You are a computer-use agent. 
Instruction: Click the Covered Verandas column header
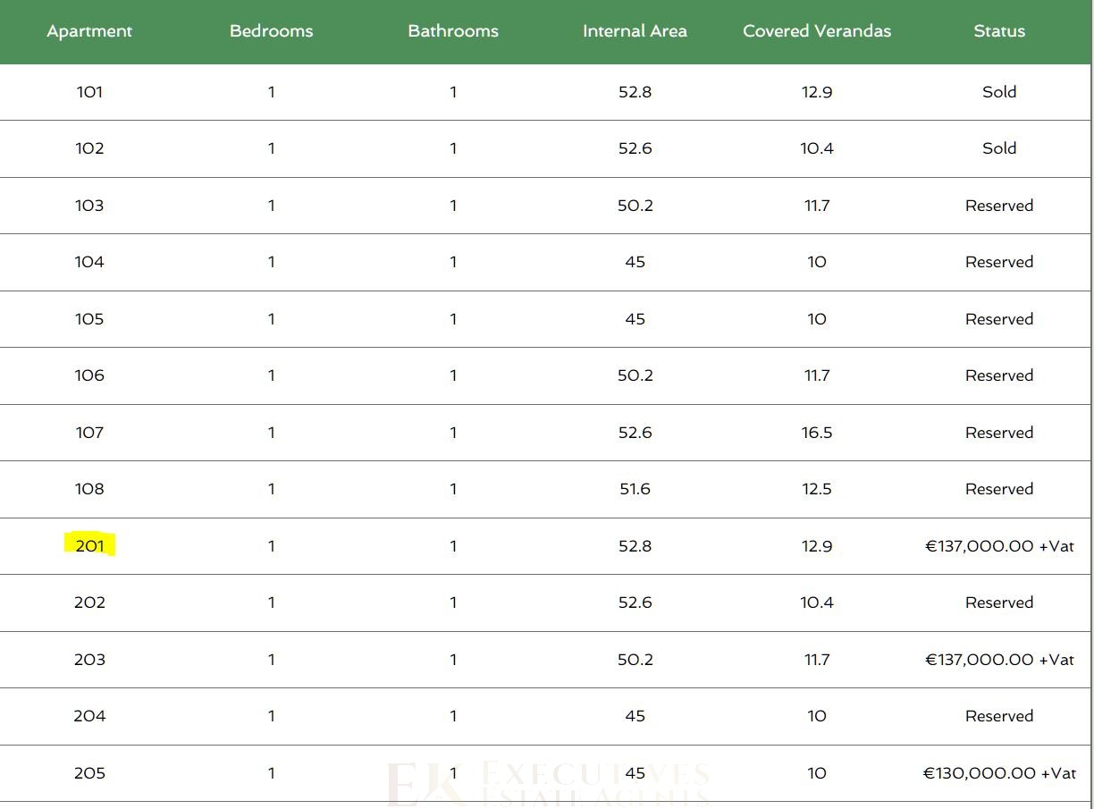click(x=817, y=31)
